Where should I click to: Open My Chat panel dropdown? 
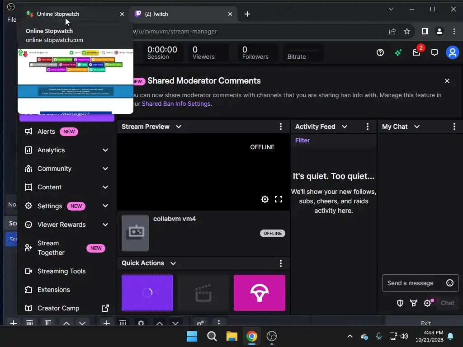tap(416, 127)
